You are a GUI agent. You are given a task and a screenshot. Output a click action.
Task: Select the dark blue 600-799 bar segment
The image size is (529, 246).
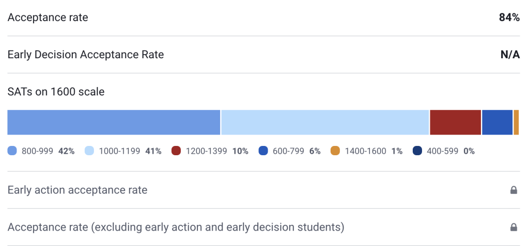497,122
